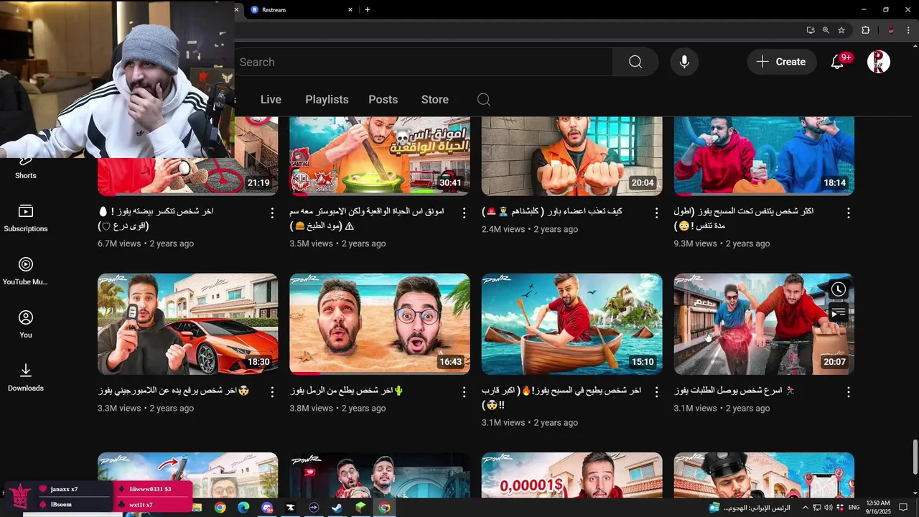Open the Arabic news widget on the taskbar

(750, 508)
